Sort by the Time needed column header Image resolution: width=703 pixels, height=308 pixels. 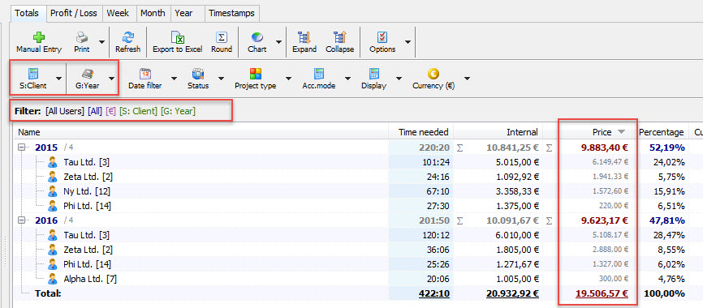[421, 132]
